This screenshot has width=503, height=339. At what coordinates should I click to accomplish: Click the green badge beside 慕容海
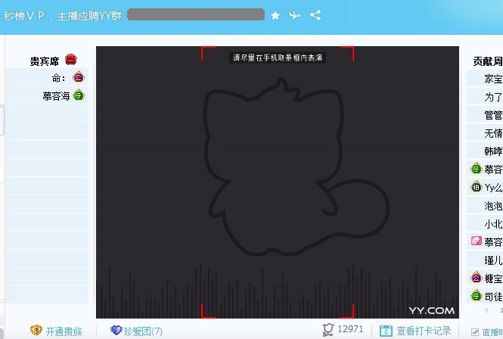79,95
